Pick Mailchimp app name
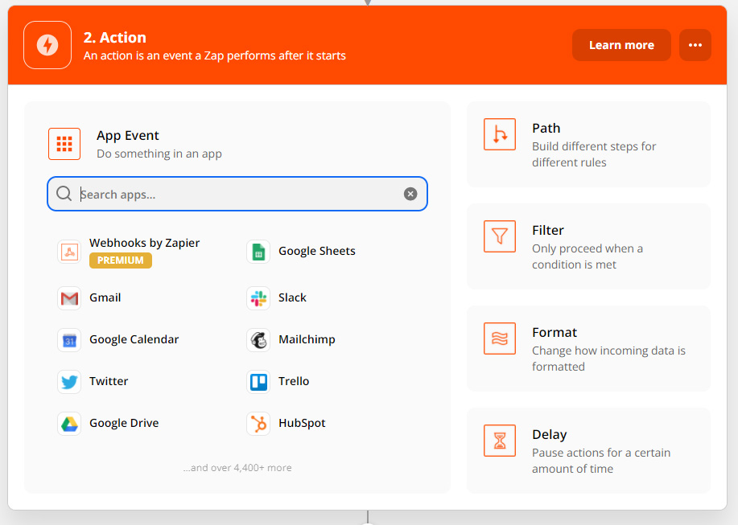 click(x=307, y=339)
